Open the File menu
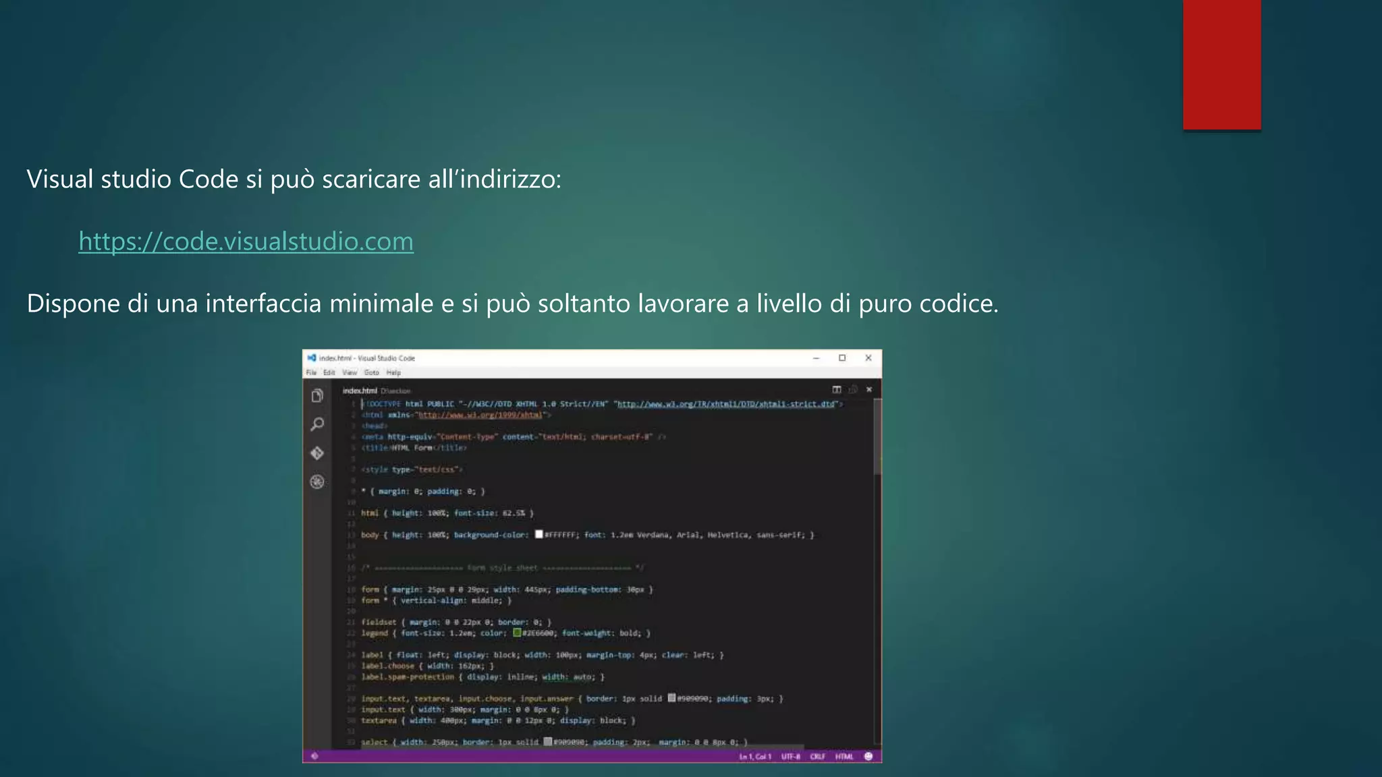The width and height of the screenshot is (1382, 777). coord(311,372)
